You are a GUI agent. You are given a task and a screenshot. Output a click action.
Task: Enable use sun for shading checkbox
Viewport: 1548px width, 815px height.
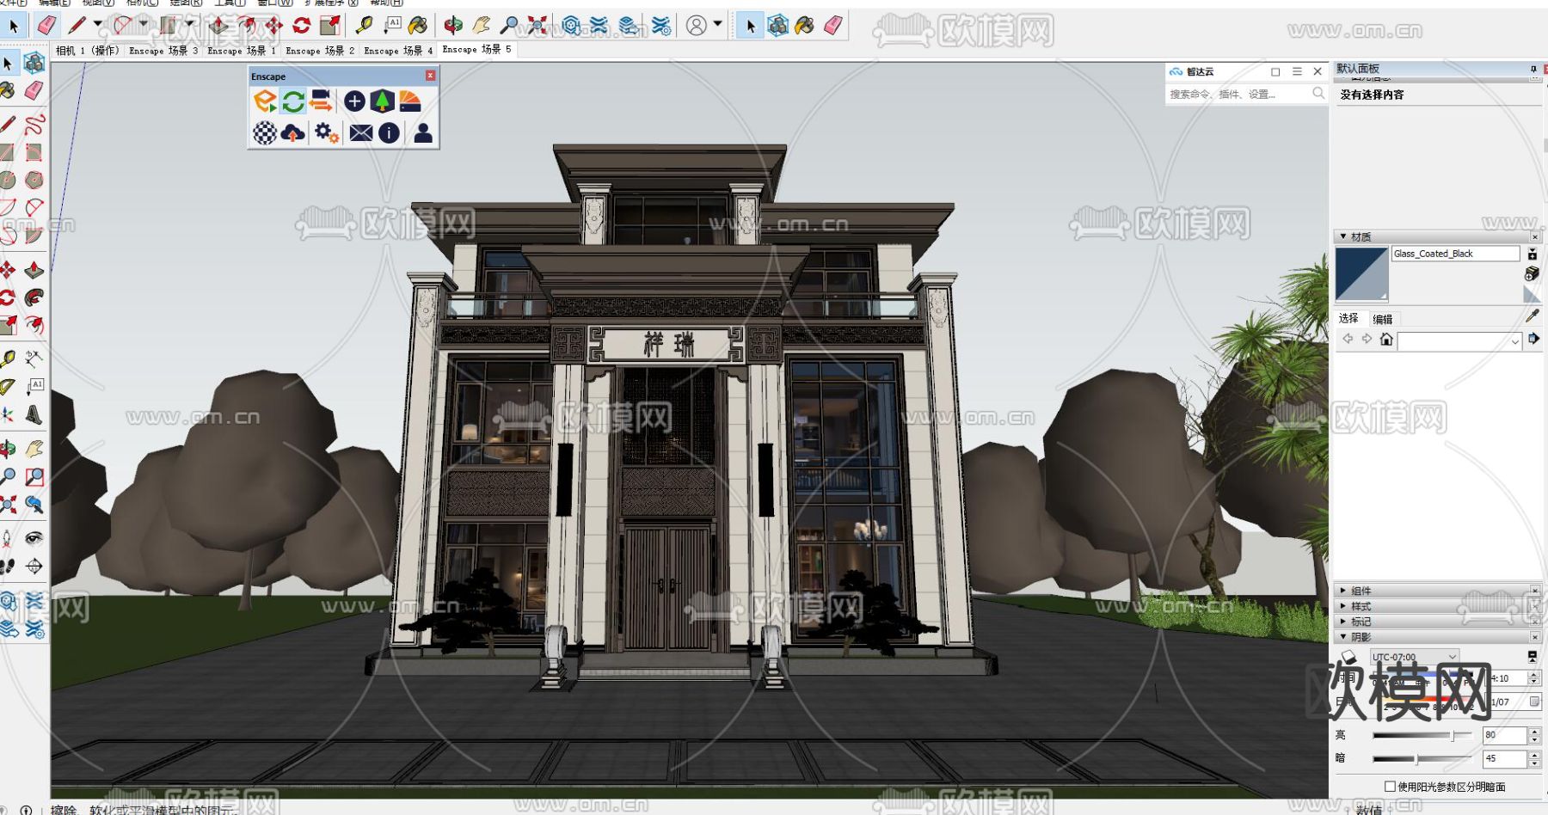point(1390,786)
